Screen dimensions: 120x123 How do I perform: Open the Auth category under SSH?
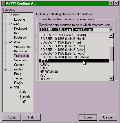tap(23, 92)
